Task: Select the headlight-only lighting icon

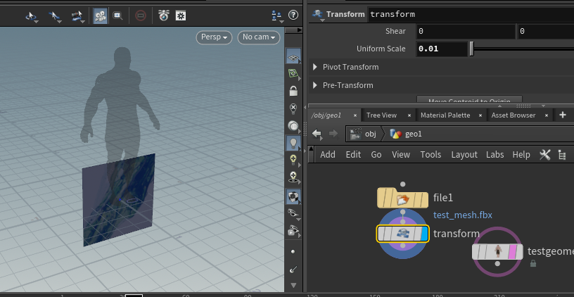Action: click(x=293, y=126)
